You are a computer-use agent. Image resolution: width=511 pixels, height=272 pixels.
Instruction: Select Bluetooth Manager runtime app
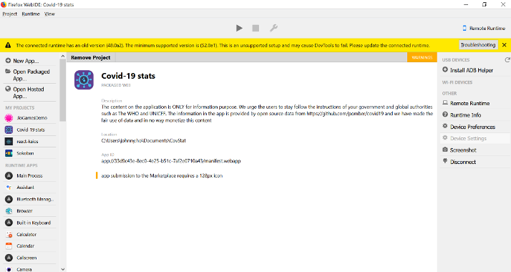point(30,199)
